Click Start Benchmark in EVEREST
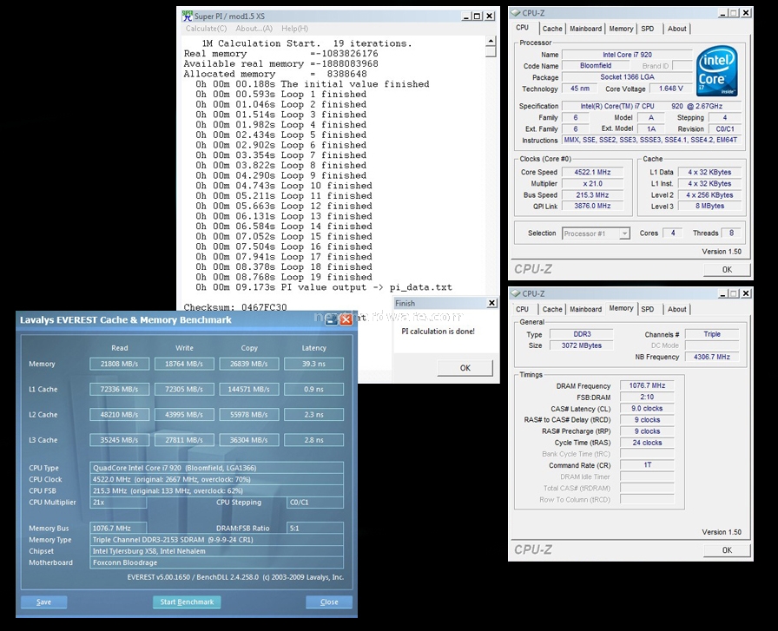Screen dimensions: 778x631 (187, 601)
